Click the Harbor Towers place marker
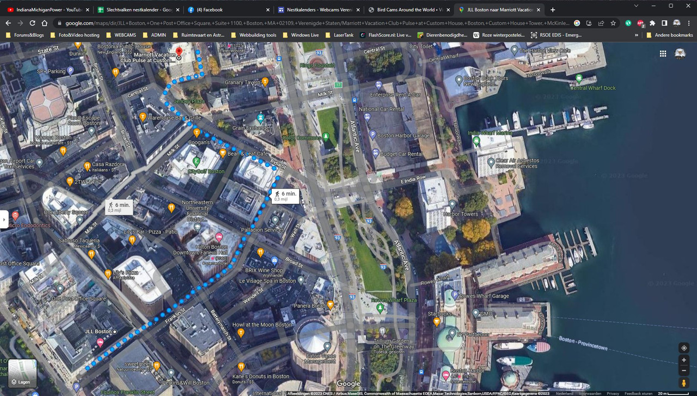This screenshot has height=396, width=697. 452,205
